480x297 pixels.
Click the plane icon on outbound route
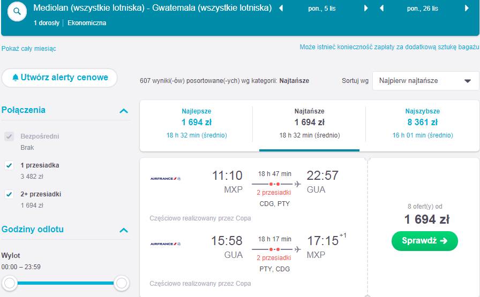pos(297,184)
